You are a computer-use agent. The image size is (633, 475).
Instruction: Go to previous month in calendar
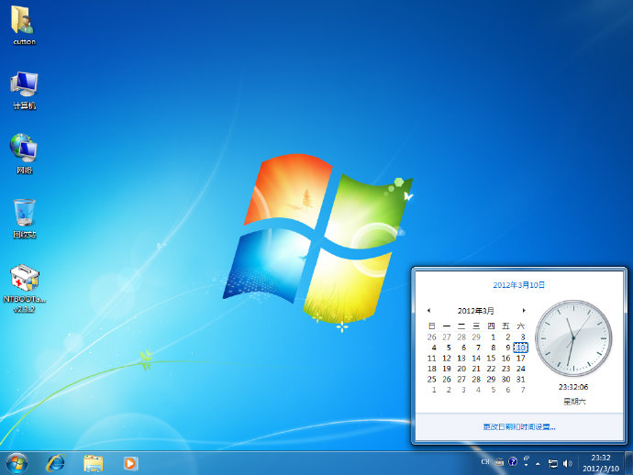tap(428, 310)
